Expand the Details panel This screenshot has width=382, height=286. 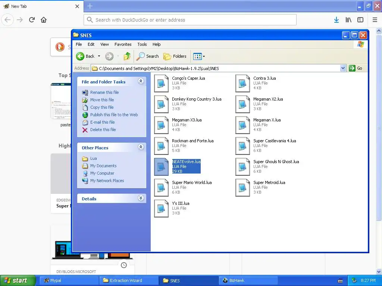pos(141,198)
